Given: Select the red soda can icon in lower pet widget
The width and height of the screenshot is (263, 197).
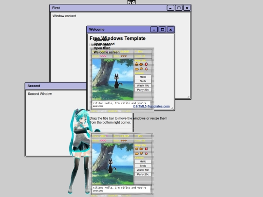Looking at the screenshot, I should (146, 148).
